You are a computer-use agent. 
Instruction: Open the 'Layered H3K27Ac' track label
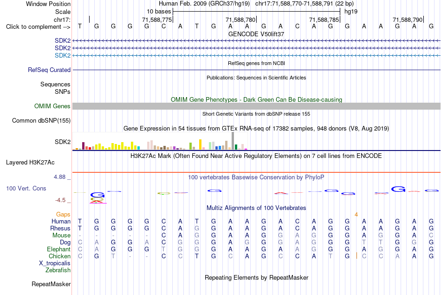pyautogui.click(x=30, y=163)
